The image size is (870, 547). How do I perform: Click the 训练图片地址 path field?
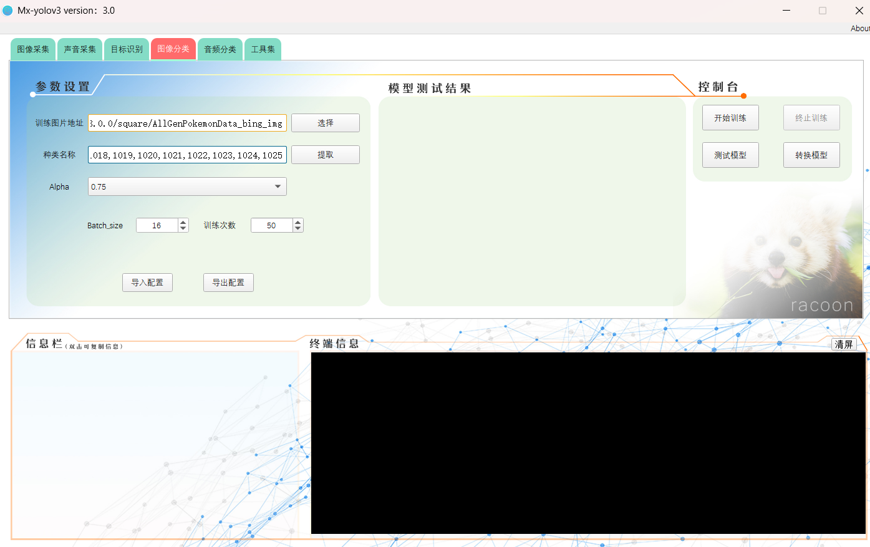(187, 123)
